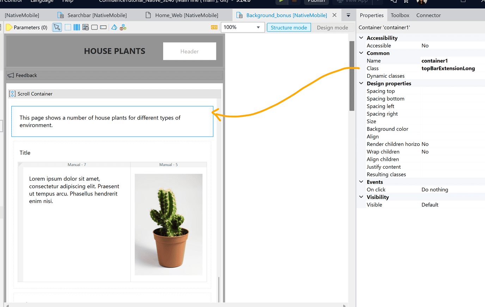Open the colored cubes add-on widgets icon

pos(123,27)
